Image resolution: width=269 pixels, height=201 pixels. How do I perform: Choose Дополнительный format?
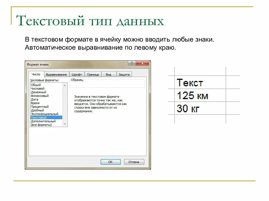pos(46,121)
